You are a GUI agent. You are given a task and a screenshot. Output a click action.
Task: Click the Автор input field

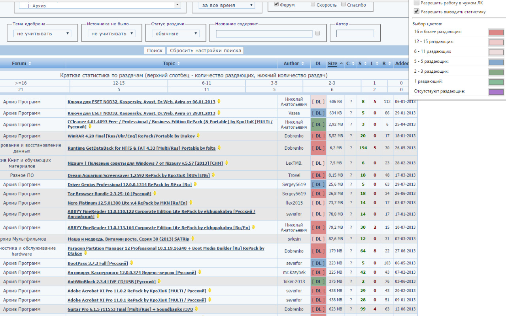(355, 34)
